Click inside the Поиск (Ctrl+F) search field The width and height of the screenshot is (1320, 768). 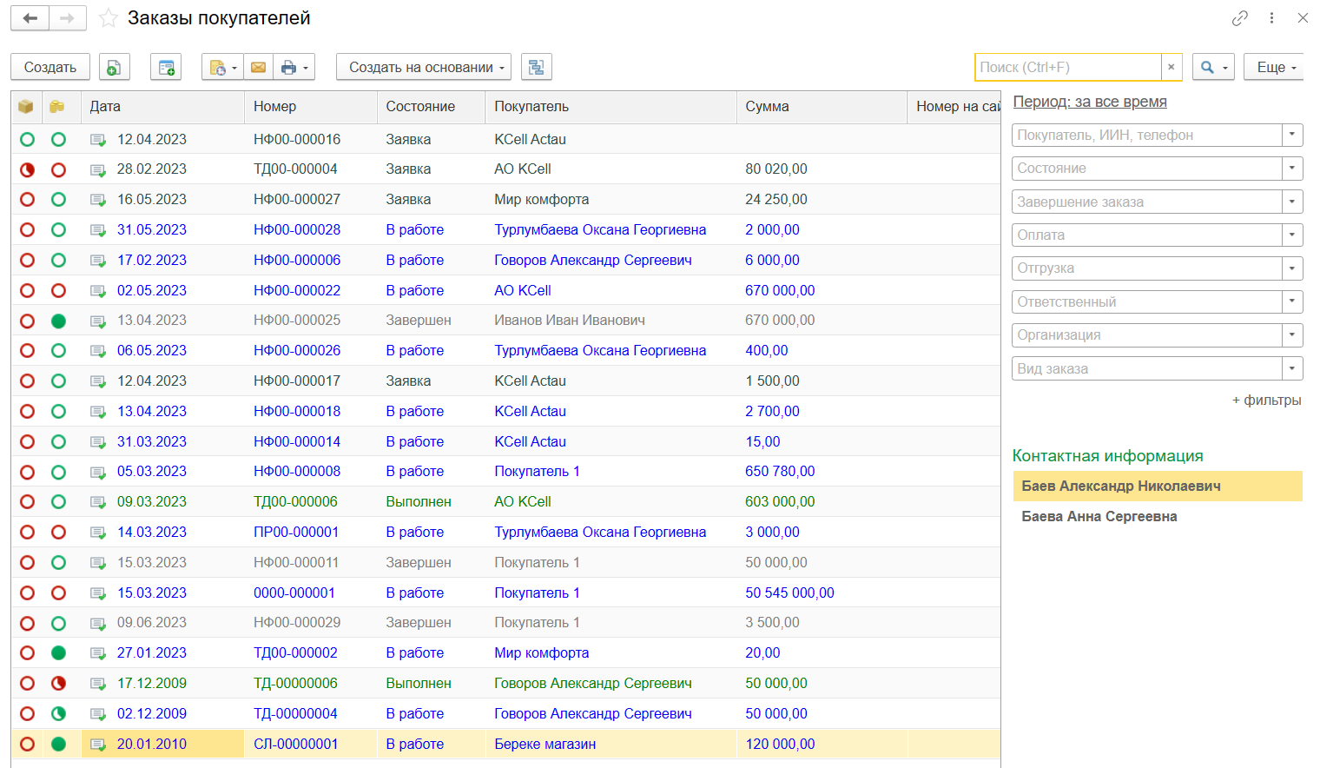pos(1067,67)
